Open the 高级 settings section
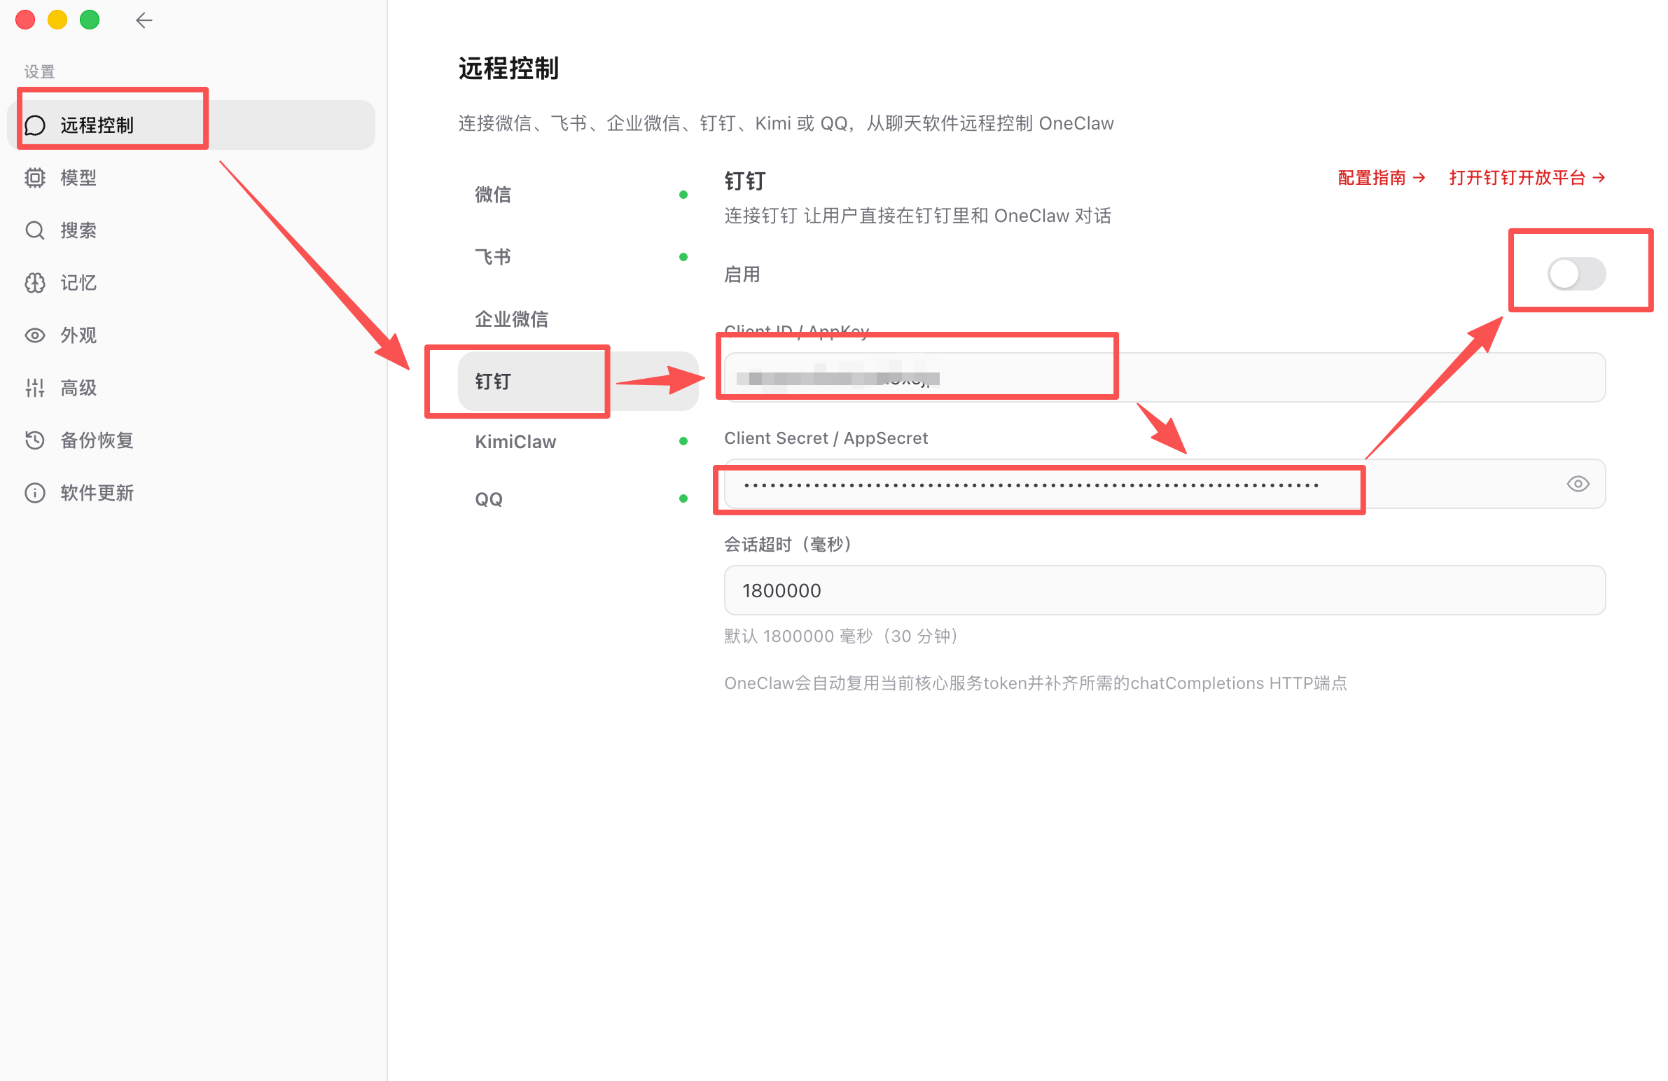The image size is (1668, 1081). pos(78,387)
